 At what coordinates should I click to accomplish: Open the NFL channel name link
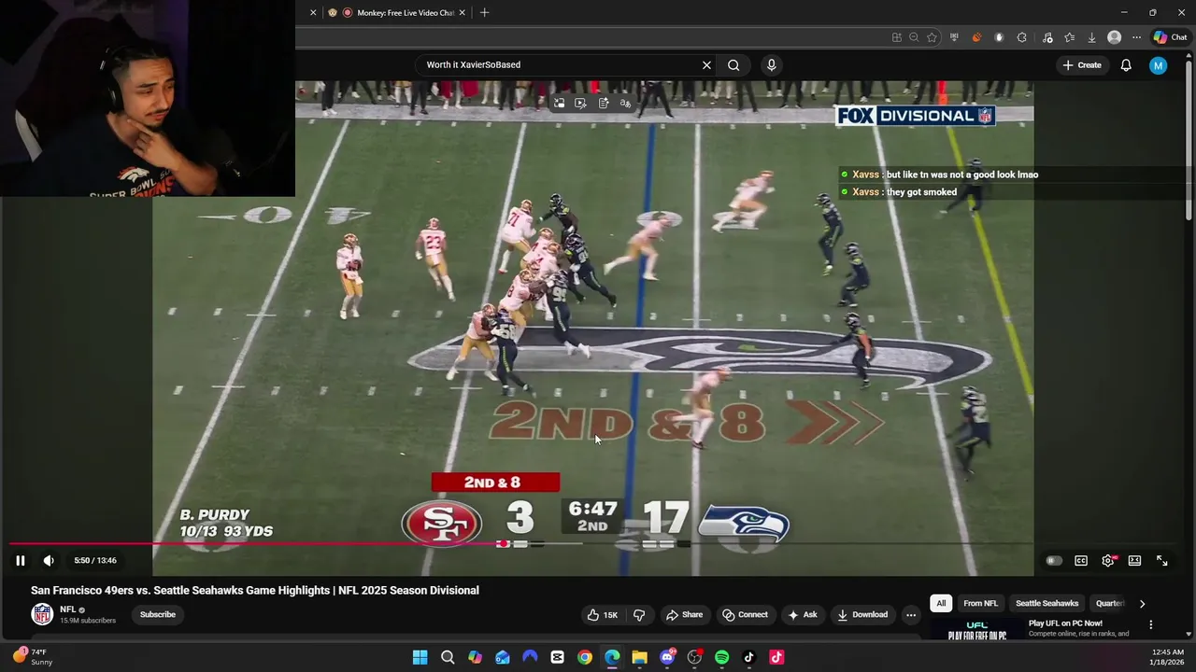[67, 609]
